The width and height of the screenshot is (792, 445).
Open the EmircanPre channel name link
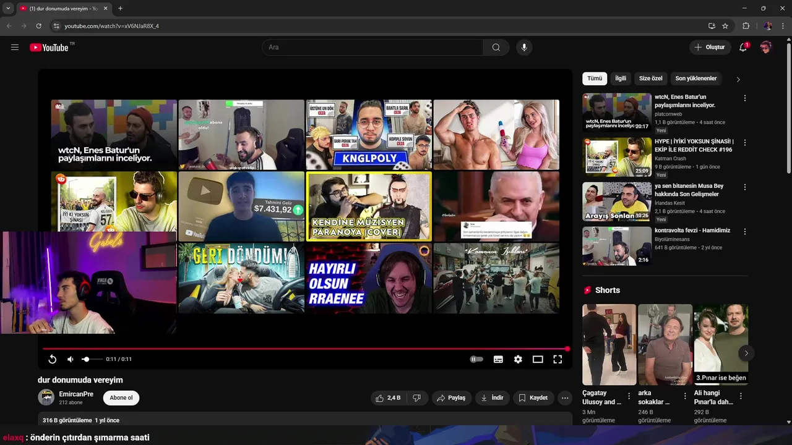coord(76,394)
